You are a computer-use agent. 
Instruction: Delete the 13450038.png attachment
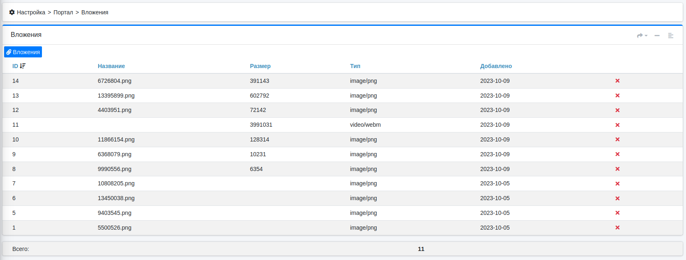617,198
